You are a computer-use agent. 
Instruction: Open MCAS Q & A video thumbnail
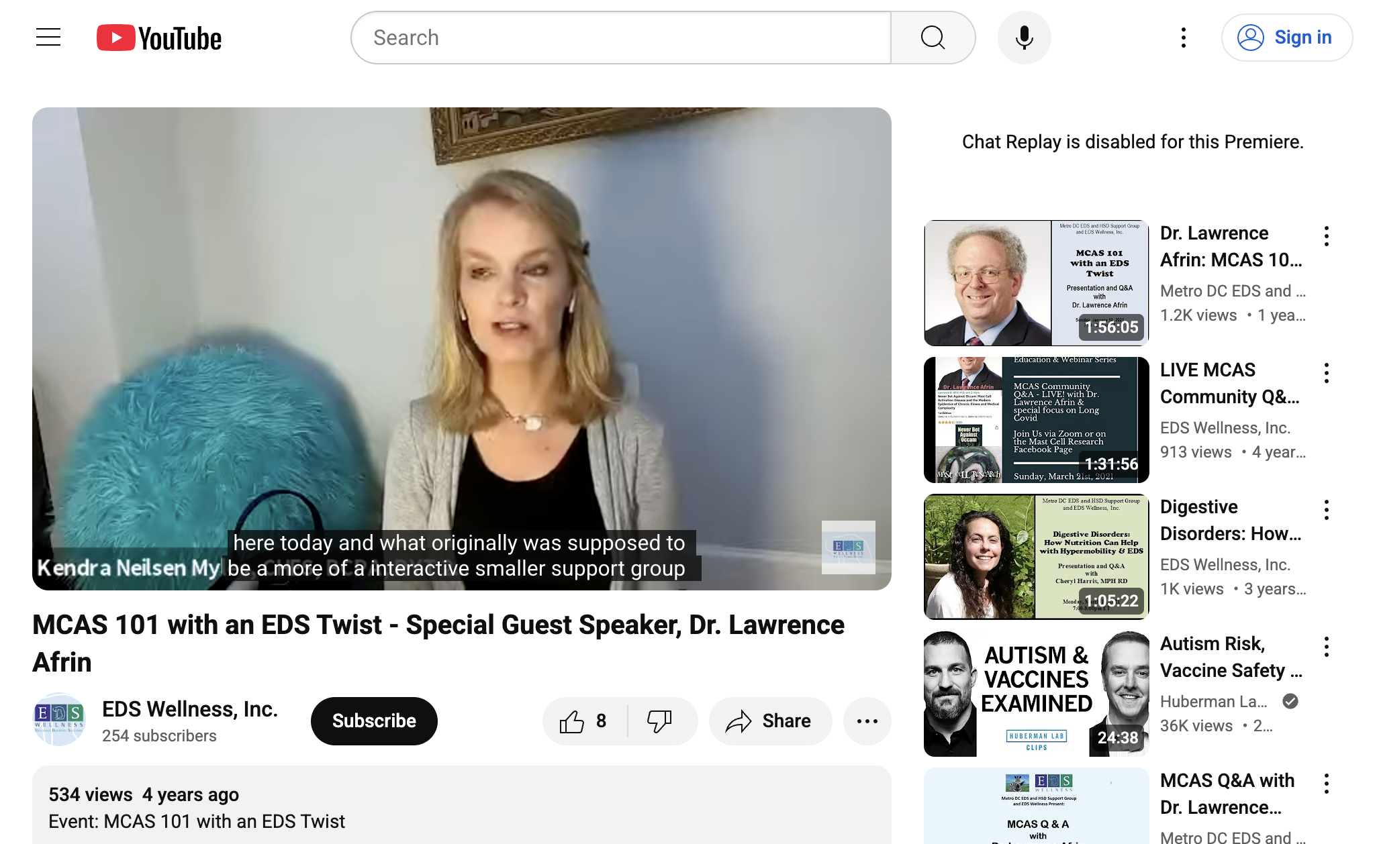[x=1036, y=806]
